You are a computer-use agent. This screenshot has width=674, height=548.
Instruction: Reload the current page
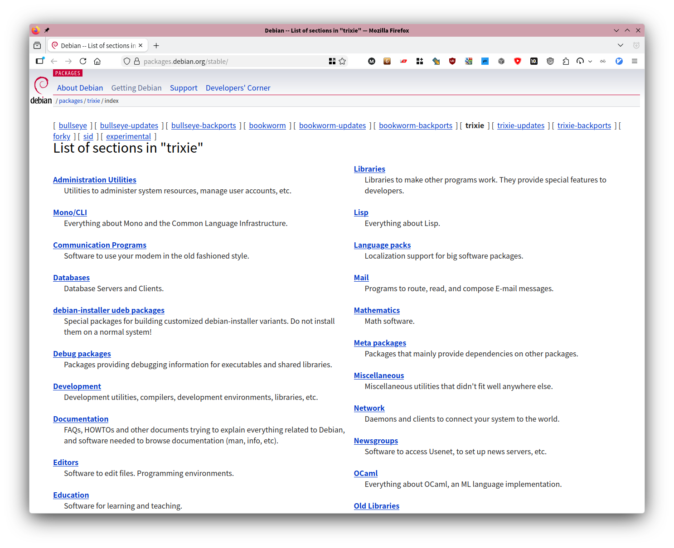pos(83,61)
